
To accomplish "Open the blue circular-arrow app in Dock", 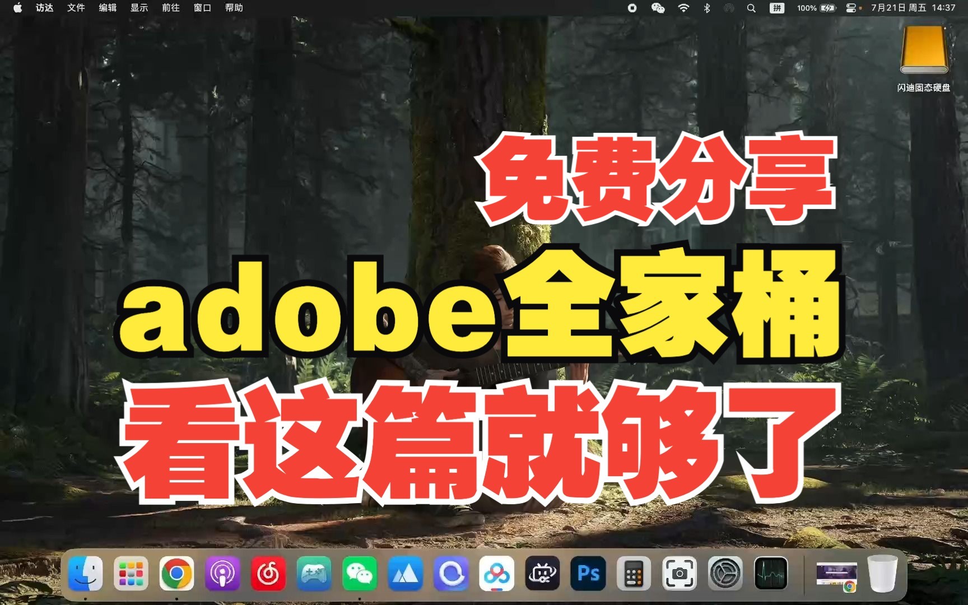I will (451, 574).
